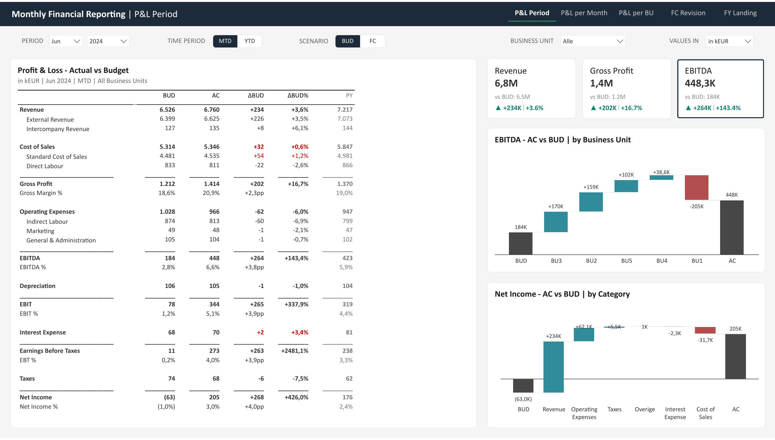
Task: Click the teal Revenue bar in Net Income chart
Action: point(553,367)
